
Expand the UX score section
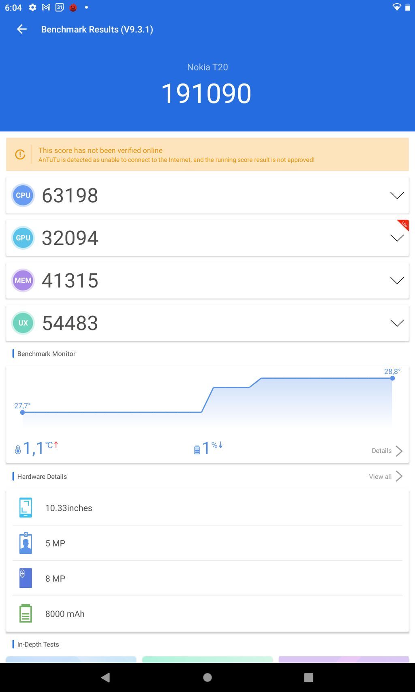pos(397,323)
